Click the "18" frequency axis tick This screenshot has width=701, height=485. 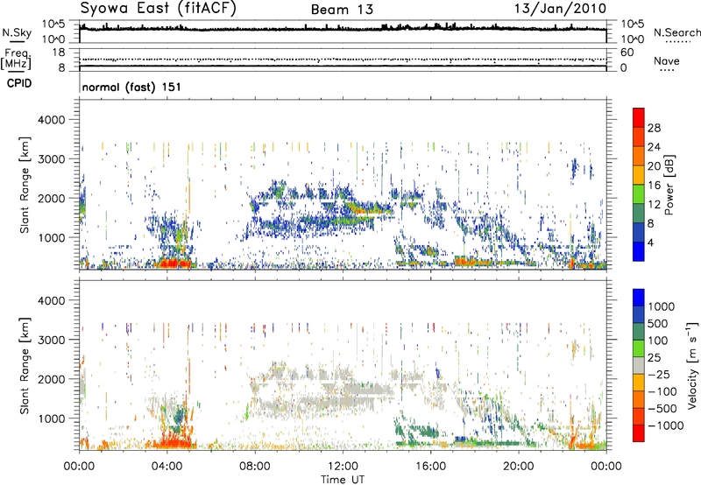(x=59, y=53)
